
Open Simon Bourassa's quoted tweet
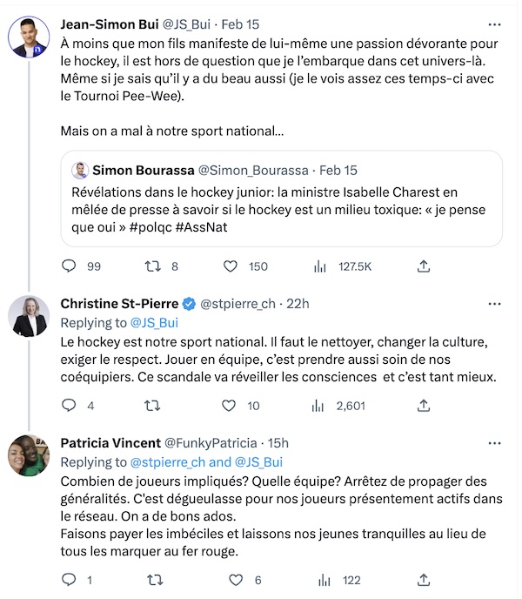[281, 199]
